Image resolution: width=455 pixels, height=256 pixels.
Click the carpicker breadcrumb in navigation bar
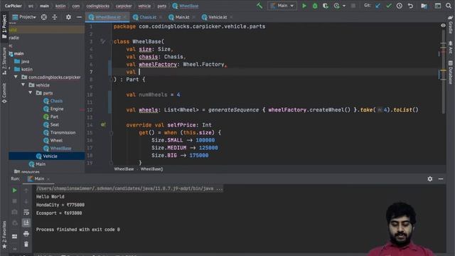(124, 6)
